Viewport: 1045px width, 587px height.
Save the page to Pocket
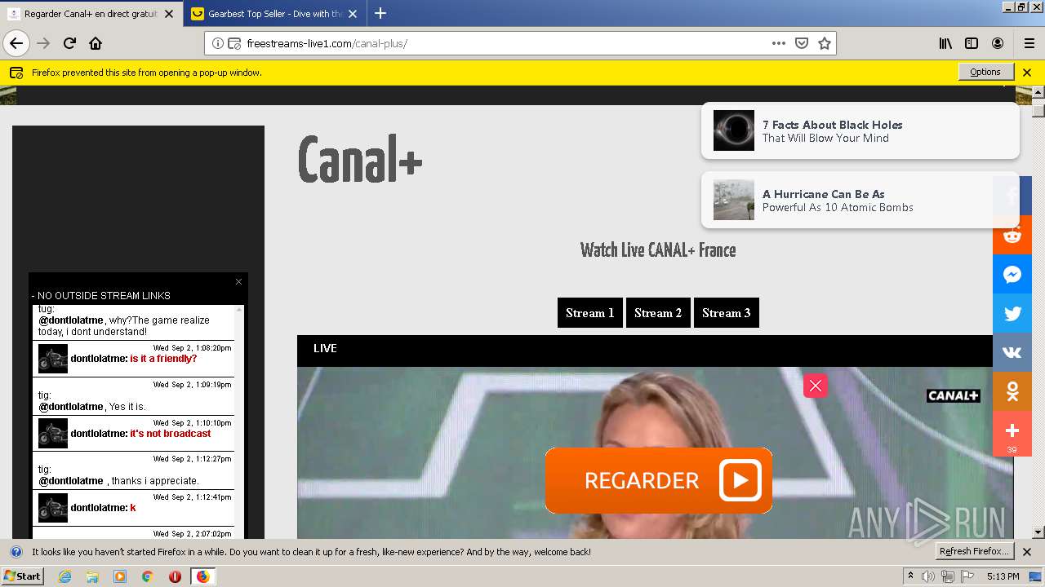point(802,43)
